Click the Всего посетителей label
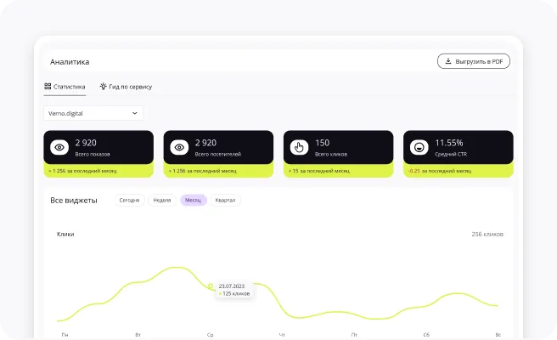Viewport: 557px width, 340px height. (217, 154)
